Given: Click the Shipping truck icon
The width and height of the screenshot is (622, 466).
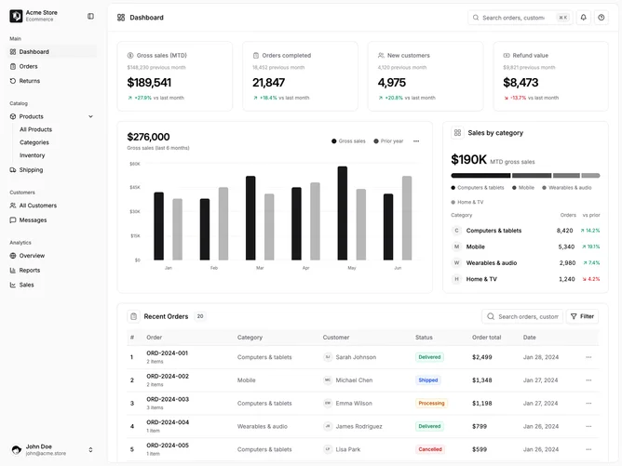Looking at the screenshot, I should click(13, 169).
